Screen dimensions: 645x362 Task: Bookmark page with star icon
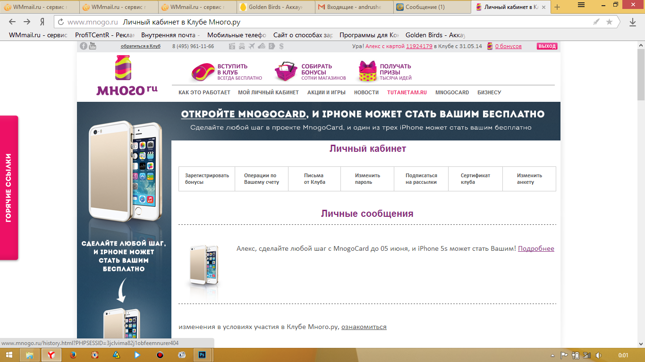609,22
